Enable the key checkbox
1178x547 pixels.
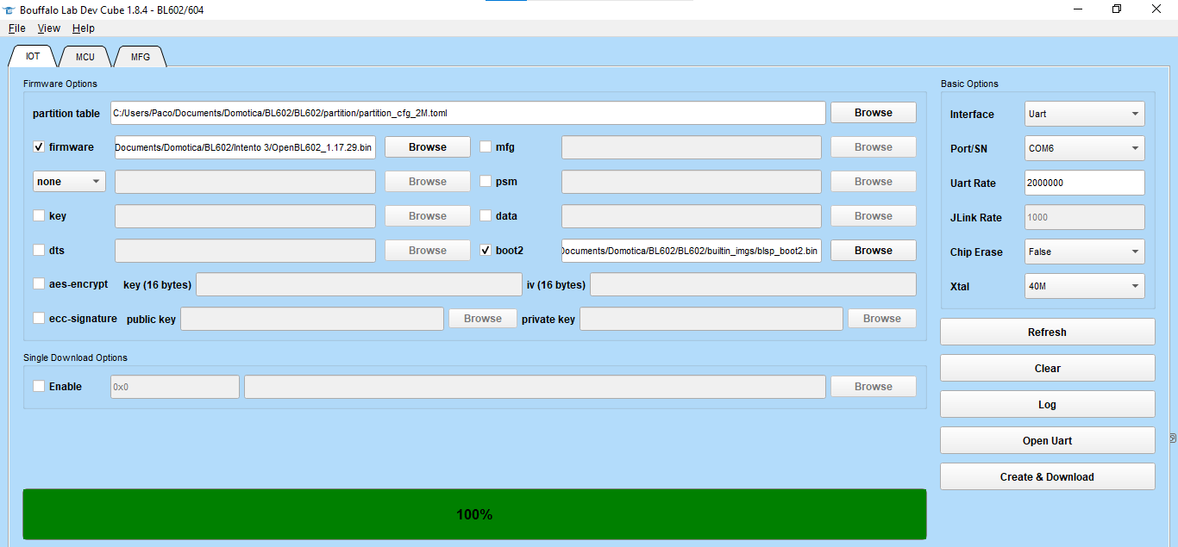pyautogui.click(x=39, y=216)
